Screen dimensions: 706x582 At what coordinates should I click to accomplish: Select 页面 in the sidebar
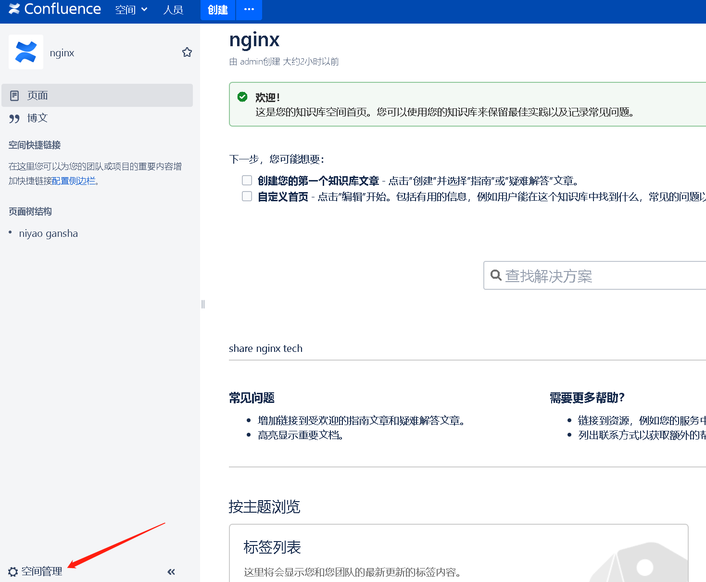point(97,95)
